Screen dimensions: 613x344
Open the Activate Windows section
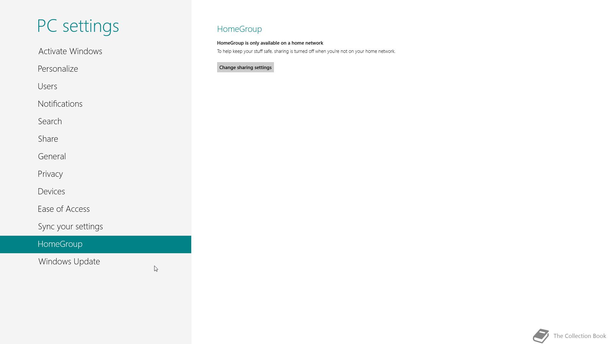[70, 51]
